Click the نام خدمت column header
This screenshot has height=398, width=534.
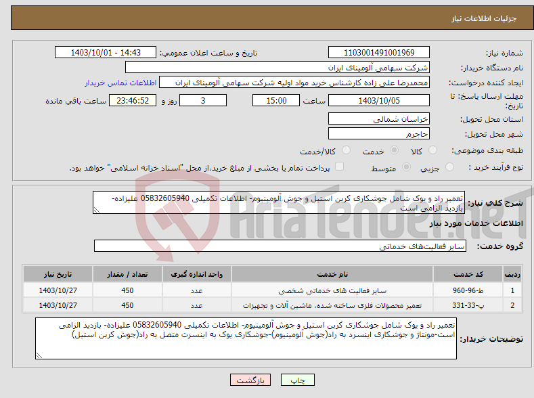coord(332,274)
